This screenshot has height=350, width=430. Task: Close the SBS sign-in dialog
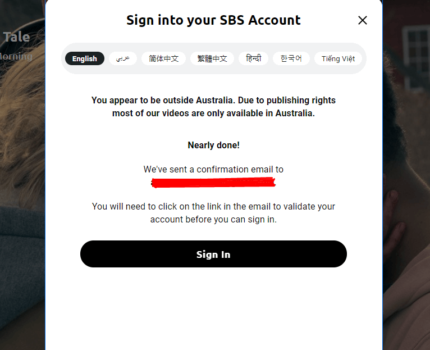(362, 20)
